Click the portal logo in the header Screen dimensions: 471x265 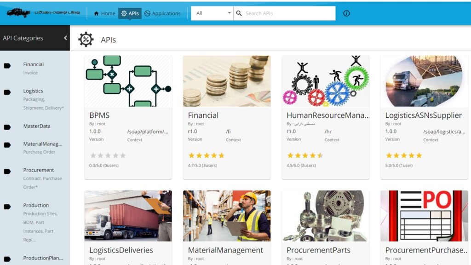[x=44, y=12]
